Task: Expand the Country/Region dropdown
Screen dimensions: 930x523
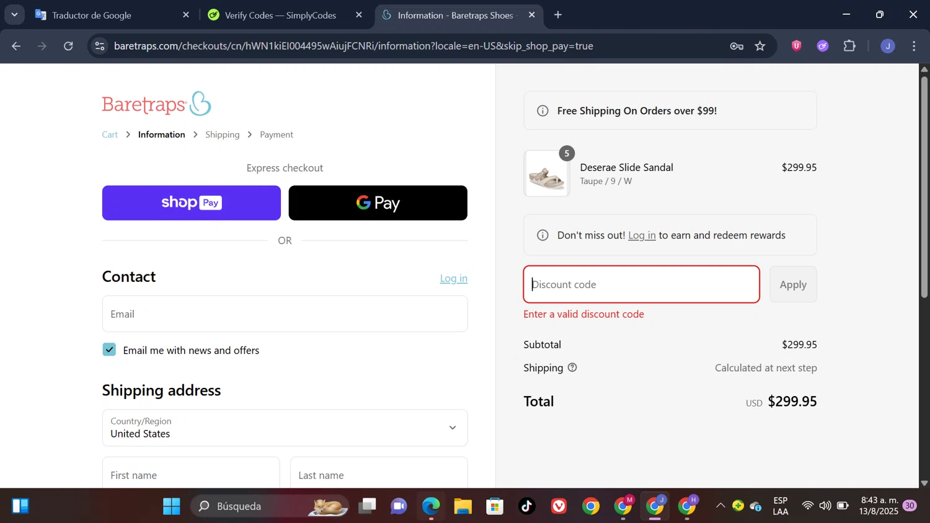Action: 285,428
